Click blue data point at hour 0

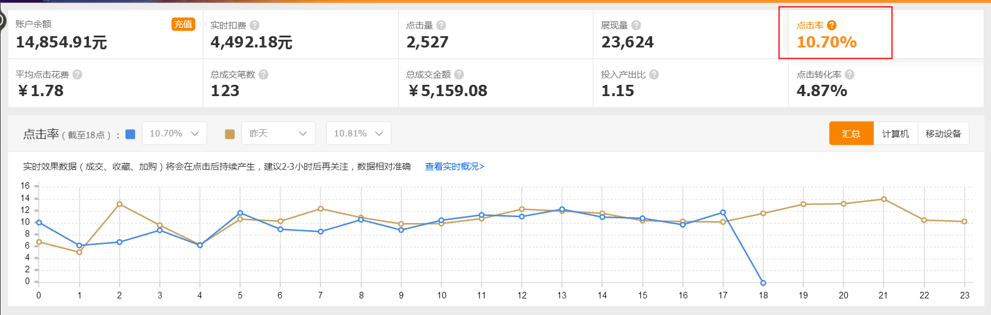[x=39, y=222]
